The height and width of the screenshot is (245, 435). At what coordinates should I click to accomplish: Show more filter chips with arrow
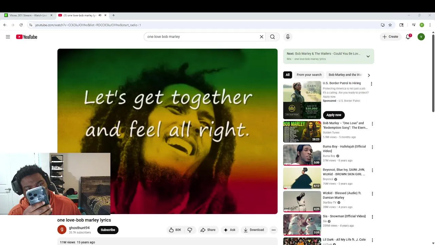click(369, 75)
